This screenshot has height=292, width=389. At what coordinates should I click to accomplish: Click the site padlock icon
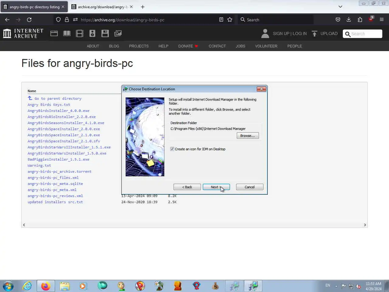[67, 19]
